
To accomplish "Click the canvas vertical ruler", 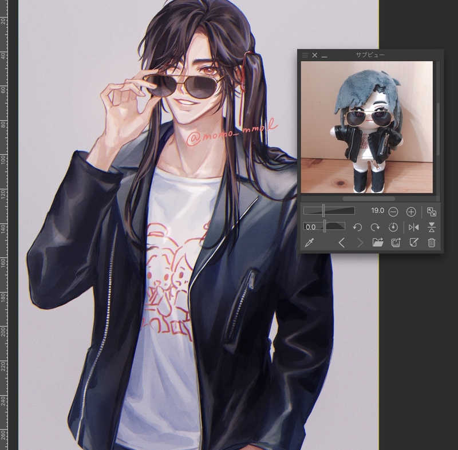I will 4,225.
